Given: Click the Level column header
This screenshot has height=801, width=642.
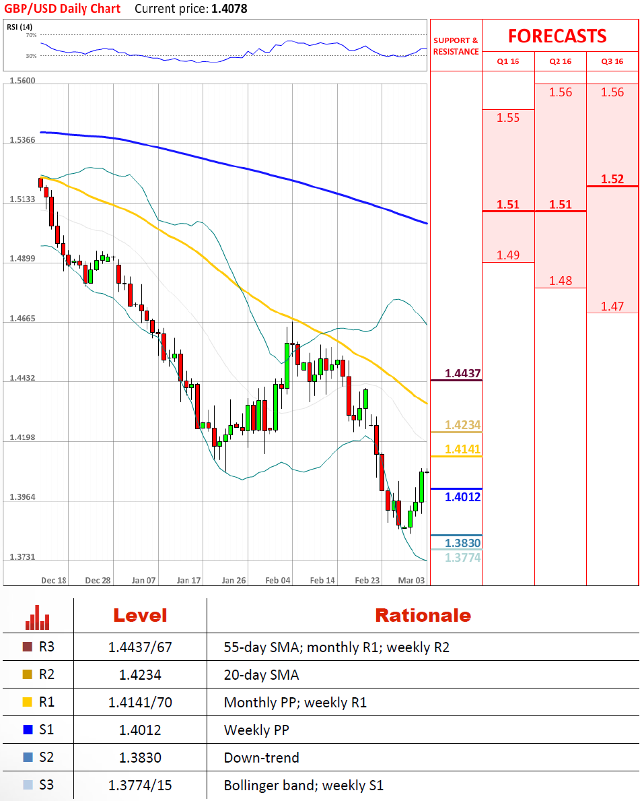Looking at the screenshot, I should click(140, 616).
